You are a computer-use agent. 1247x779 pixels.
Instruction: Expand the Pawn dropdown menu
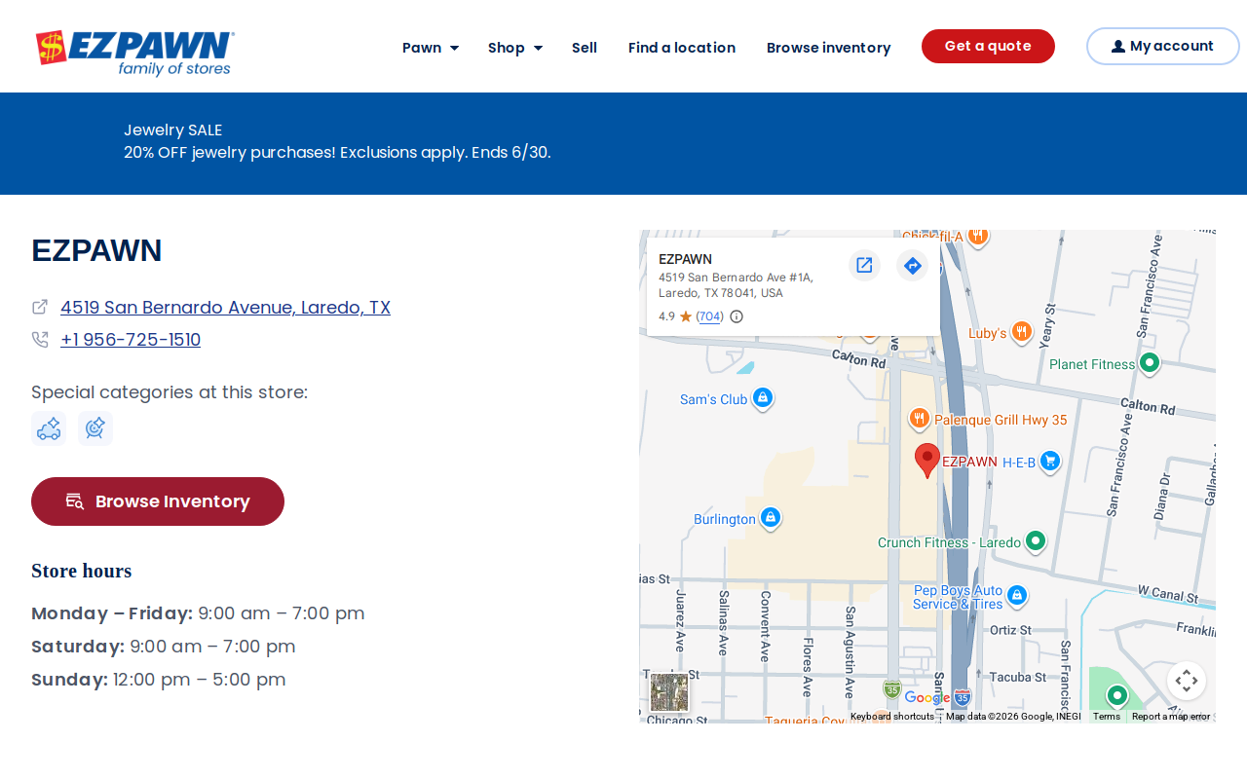pyautogui.click(x=431, y=48)
